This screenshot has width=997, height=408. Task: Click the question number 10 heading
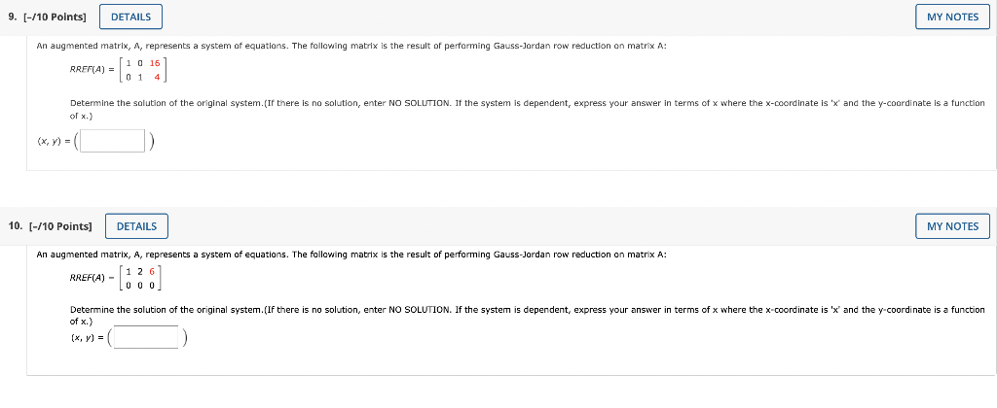tap(16, 226)
